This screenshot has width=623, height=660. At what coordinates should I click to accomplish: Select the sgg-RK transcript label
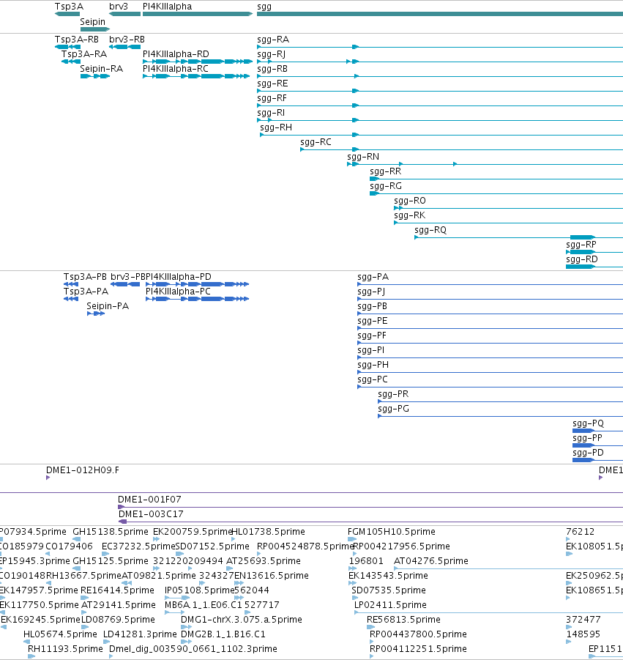pos(410,215)
